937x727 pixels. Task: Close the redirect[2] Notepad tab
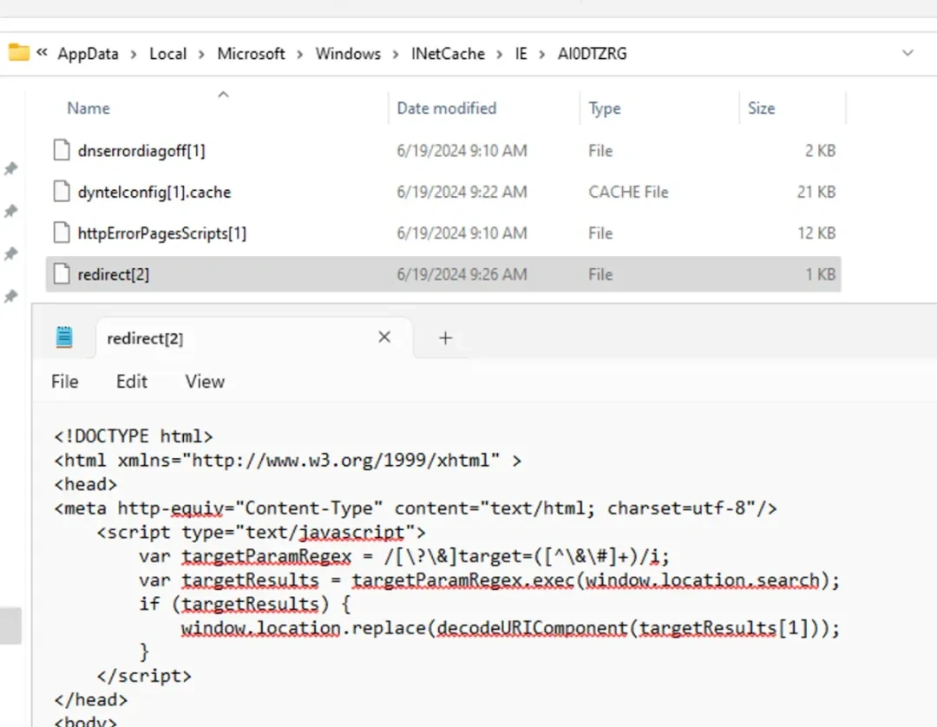pos(384,337)
